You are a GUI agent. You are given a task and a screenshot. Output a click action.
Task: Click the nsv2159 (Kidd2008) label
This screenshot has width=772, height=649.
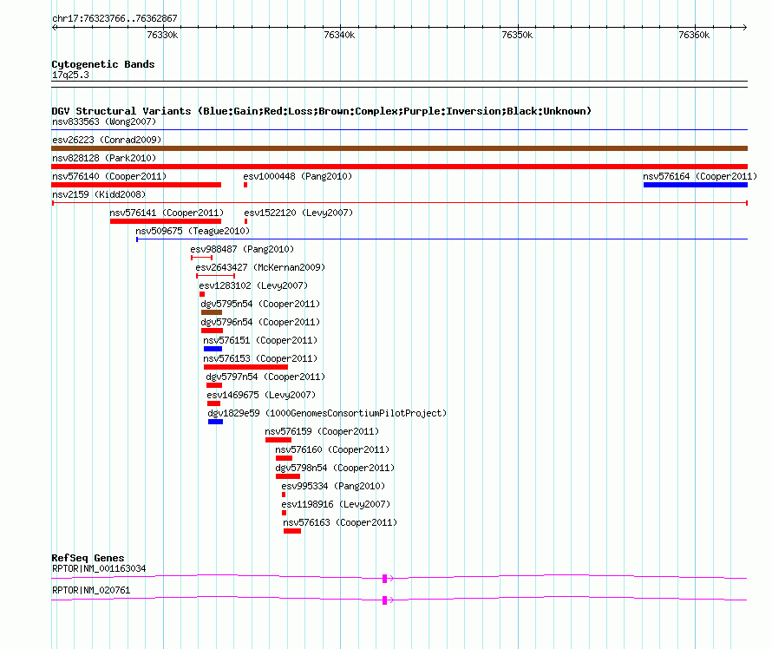tap(99, 194)
